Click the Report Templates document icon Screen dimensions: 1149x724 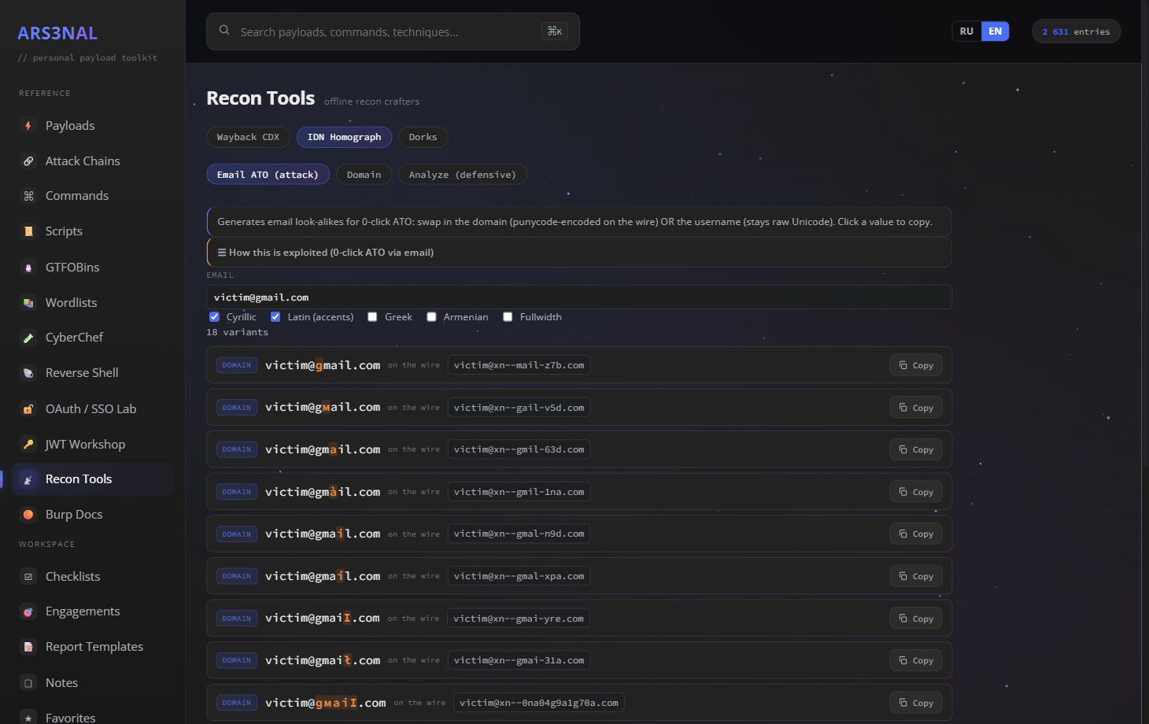(x=28, y=647)
